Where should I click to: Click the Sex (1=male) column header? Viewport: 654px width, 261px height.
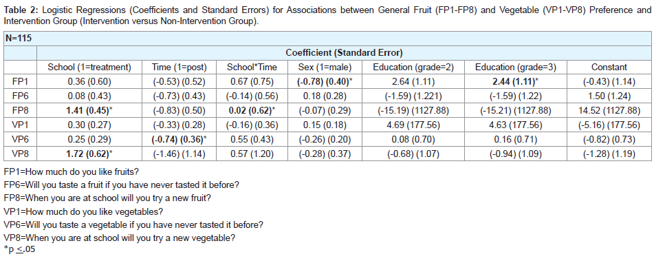(325, 67)
